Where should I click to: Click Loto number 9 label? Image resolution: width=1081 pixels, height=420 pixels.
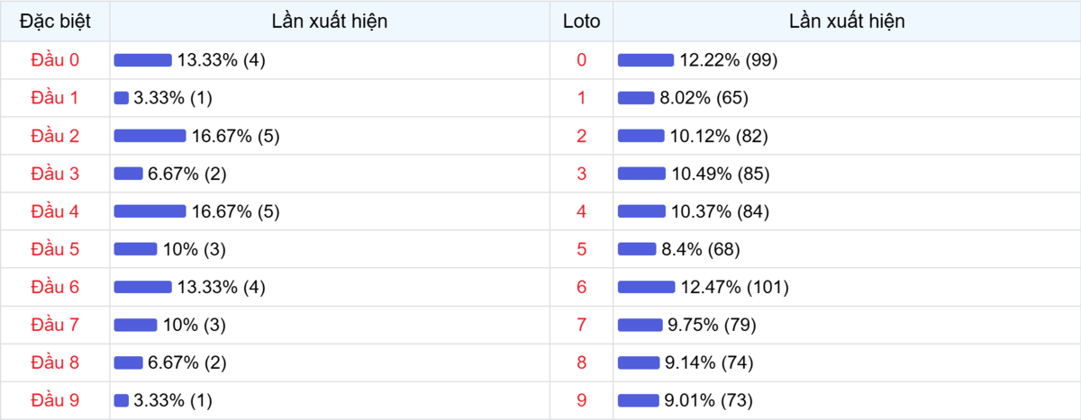(581, 400)
